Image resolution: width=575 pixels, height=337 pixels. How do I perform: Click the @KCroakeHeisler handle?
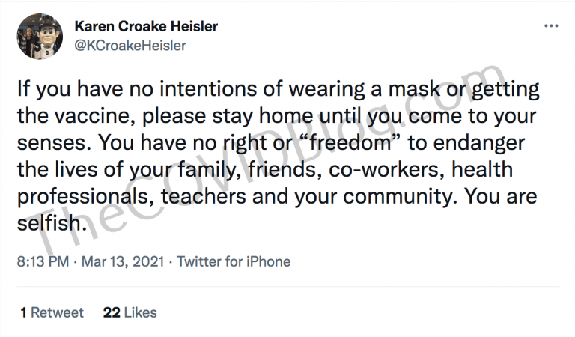pyautogui.click(x=130, y=46)
